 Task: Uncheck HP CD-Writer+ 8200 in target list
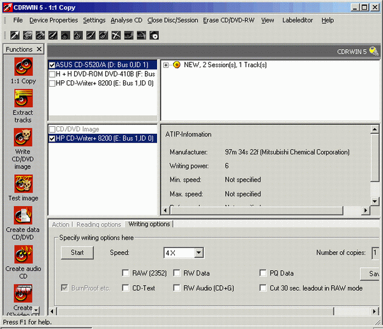[52, 138]
